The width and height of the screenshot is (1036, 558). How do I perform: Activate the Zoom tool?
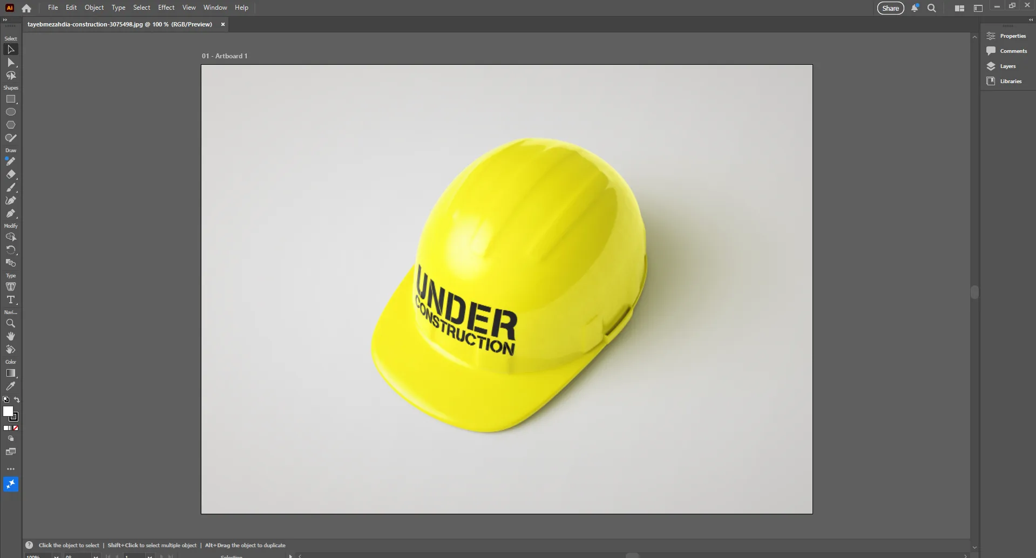[11, 324]
